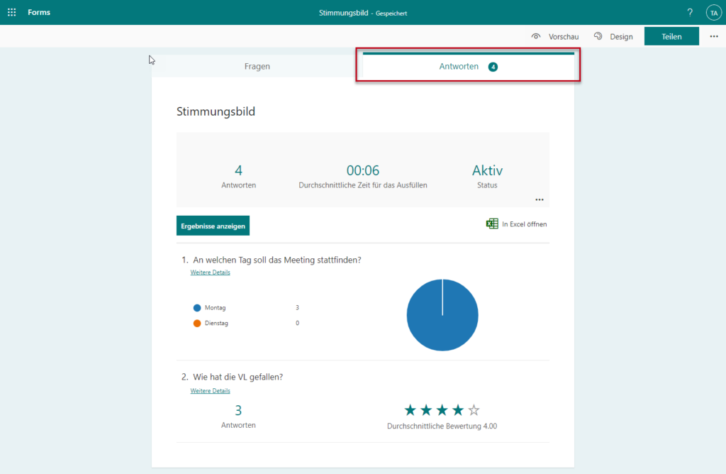Open Weitere Details for question 2
Image resolution: width=726 pixels, height=474 pixels.
tap(210, 391)
